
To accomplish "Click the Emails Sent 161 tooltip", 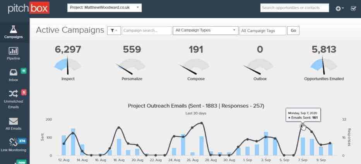I will 303,115.
